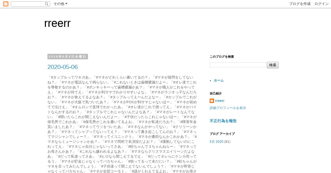The height and width of the screenshot is (173, 331).
Task: Focus the blog search input field
Action: pos(238,65)
